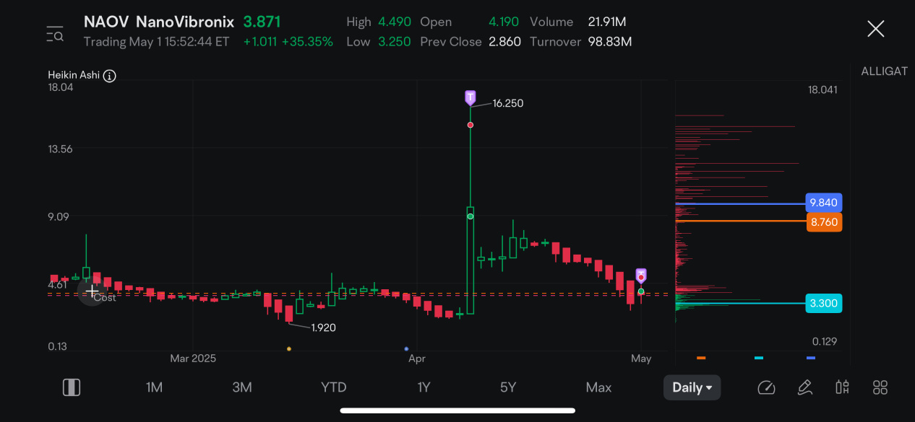This screenshot has height=422, width=915.
Task: Tap the Trading May 1 15:52:44 ET status
Action: [x=156, y=42]
